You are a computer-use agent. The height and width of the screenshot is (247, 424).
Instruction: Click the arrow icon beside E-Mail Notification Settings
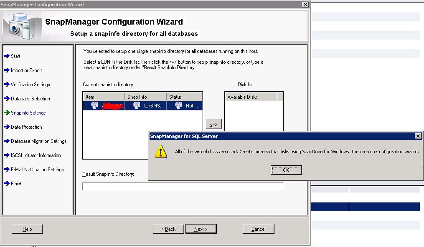tap(7, 170)
